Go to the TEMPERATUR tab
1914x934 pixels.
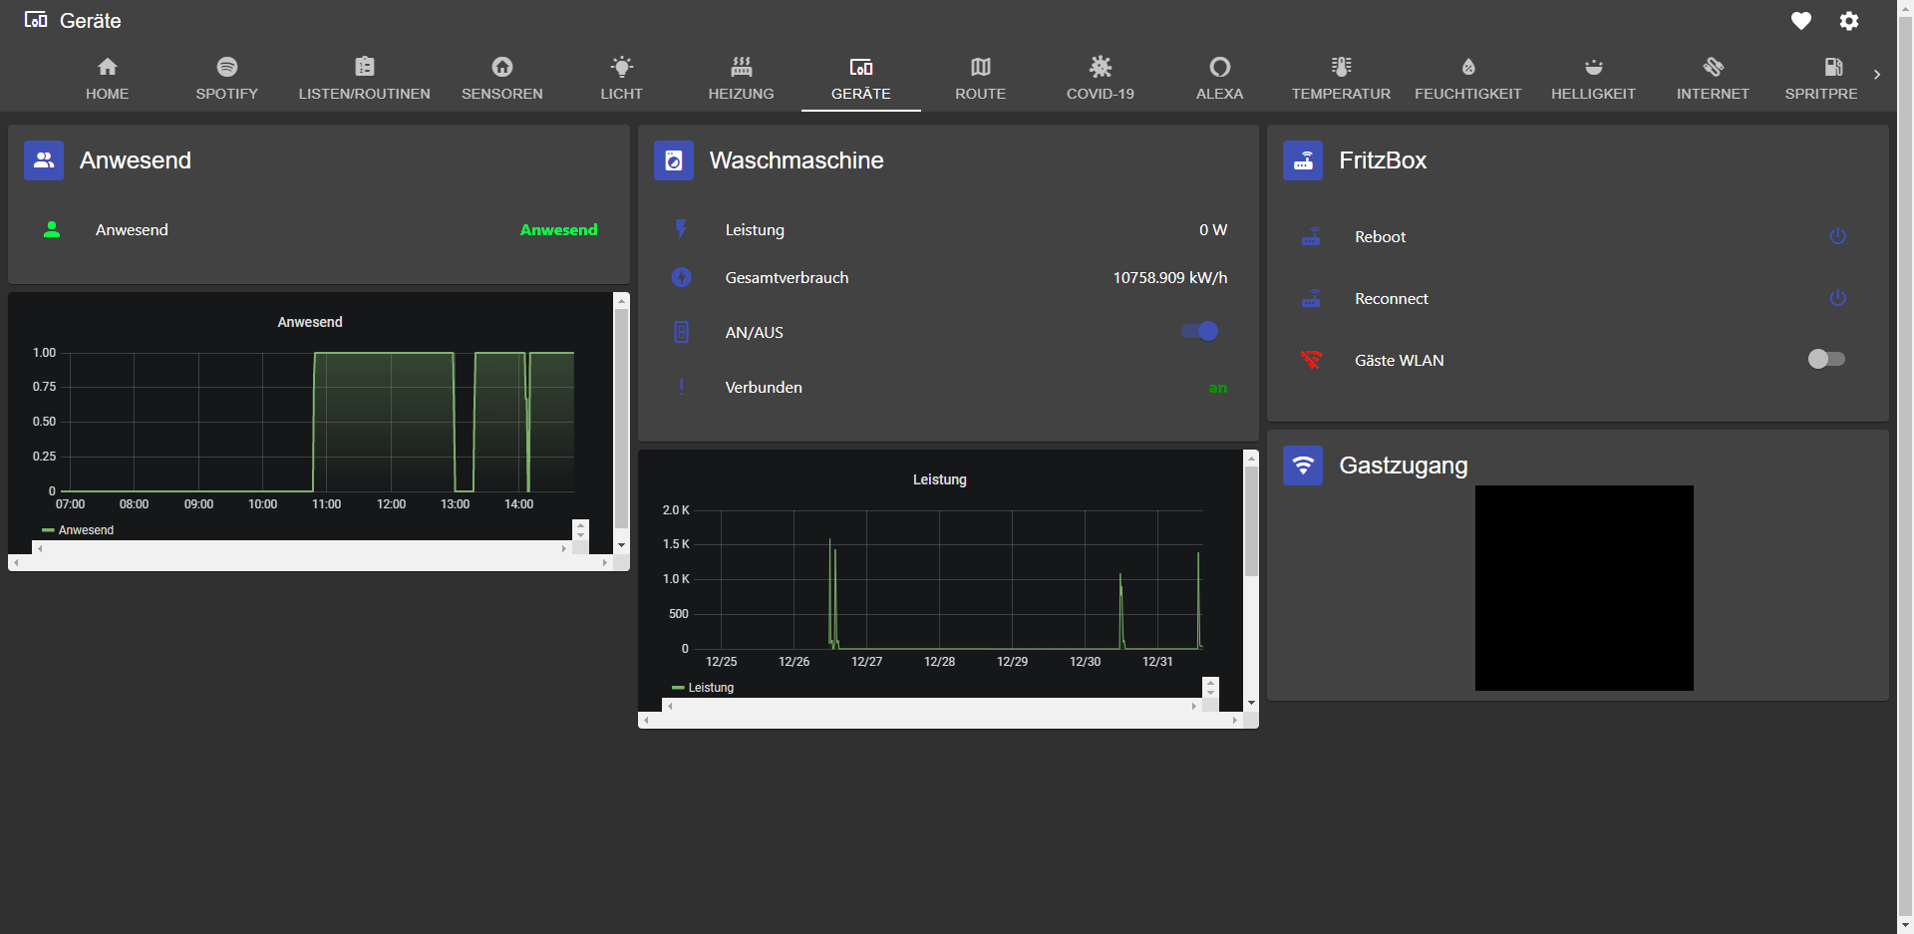pos(1341,78)
